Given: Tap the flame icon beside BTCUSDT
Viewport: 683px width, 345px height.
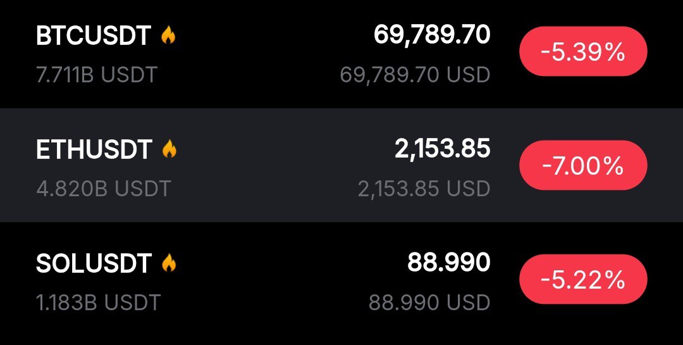Looking at the screenshot, I should point(168,35).
